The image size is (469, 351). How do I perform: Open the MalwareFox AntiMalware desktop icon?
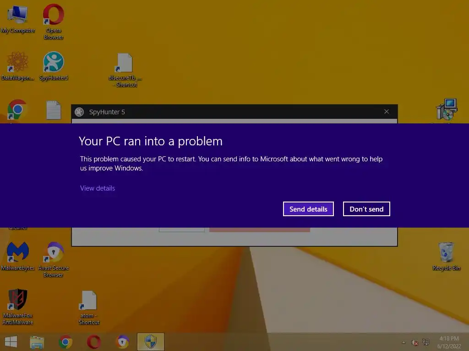(x=18, y=307)
